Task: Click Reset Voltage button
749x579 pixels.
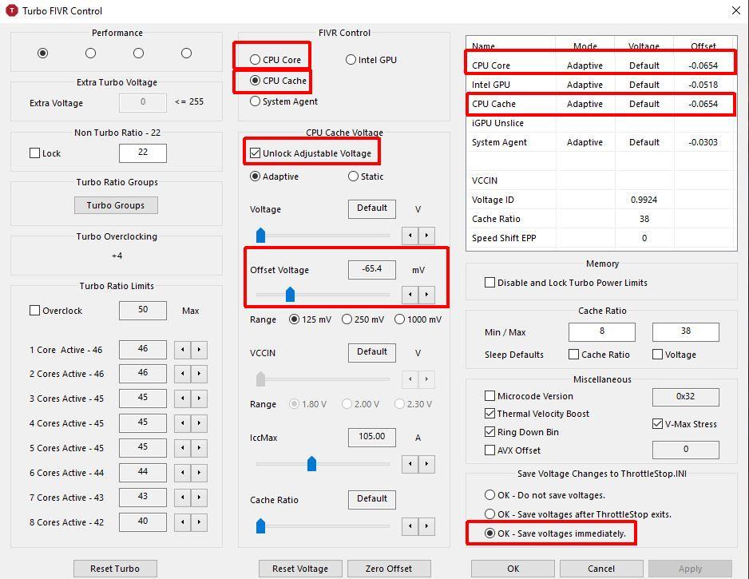Action: (x=300, y=569)
